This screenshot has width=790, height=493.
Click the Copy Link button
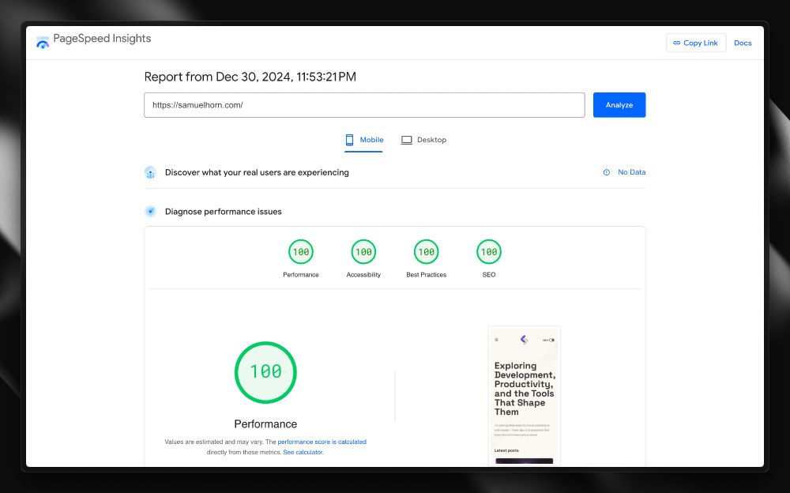696,43
